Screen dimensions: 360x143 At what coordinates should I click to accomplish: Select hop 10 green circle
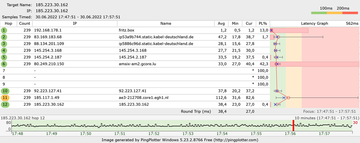point(5,91)
